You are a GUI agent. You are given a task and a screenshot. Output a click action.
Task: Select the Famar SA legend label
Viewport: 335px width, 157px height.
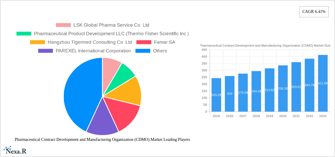(x=165, y=42)
